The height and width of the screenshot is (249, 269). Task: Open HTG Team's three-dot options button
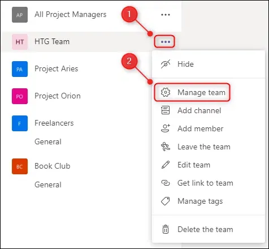164,41
